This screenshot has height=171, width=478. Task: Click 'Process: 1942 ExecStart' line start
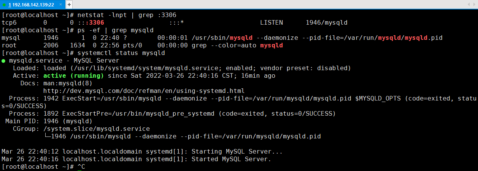pos(53,99)
